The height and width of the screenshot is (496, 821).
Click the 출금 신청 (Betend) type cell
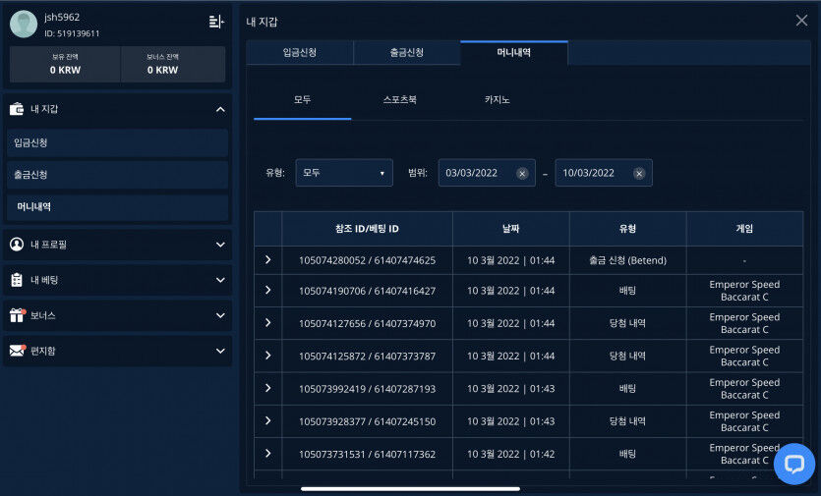coord(627,260)
